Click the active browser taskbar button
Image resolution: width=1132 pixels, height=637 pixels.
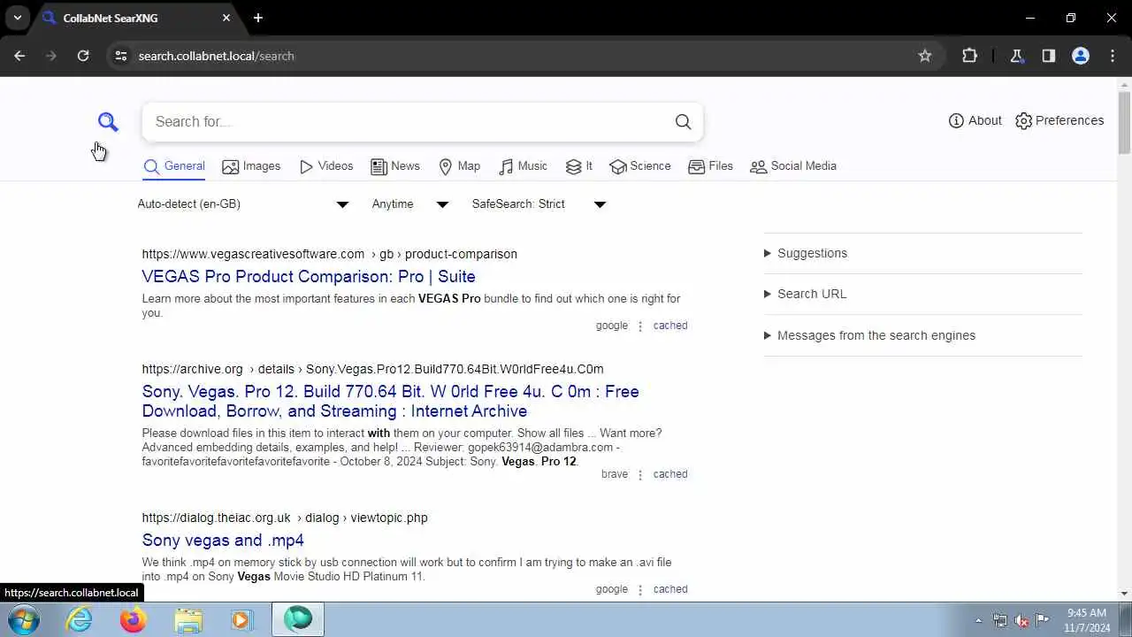(298, 620)
